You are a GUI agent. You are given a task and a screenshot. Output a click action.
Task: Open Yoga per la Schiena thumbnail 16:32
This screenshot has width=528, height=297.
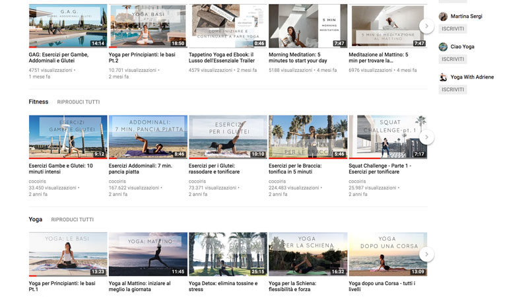coord(308,254)
